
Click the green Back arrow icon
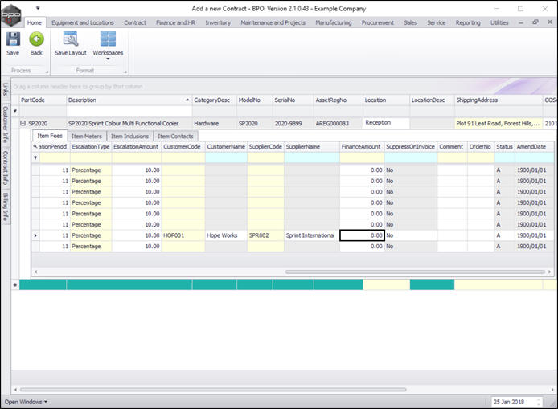point(36,39)
